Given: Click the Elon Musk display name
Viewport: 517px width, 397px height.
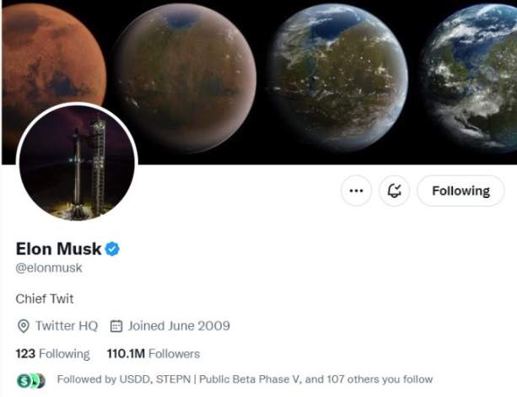Looking at the screenshot, I should pyautogui.click(x=58, y=249).
